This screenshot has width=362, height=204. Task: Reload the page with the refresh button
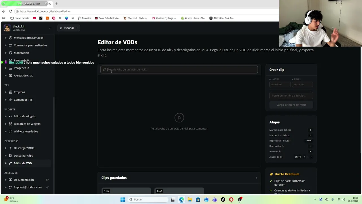10,11
